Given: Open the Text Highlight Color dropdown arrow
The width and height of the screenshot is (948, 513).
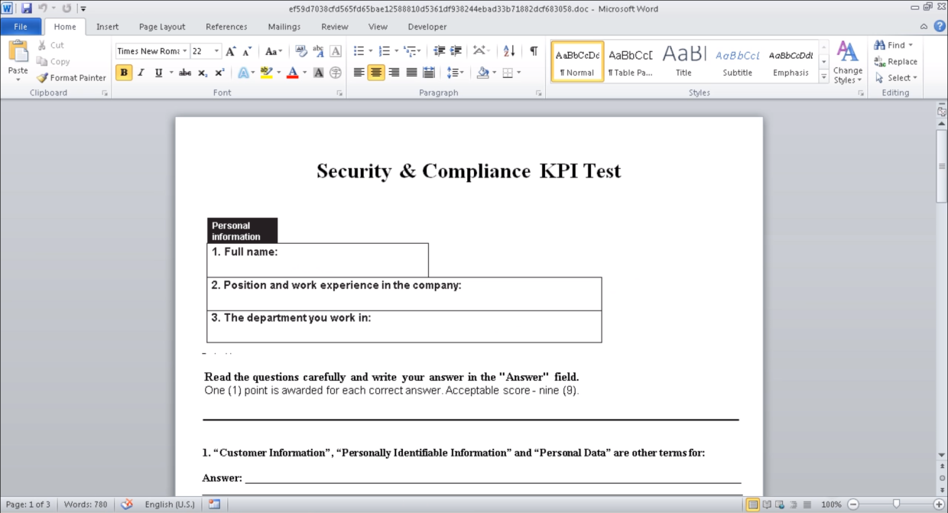Looking at the screenshot, I should [279, 72].
